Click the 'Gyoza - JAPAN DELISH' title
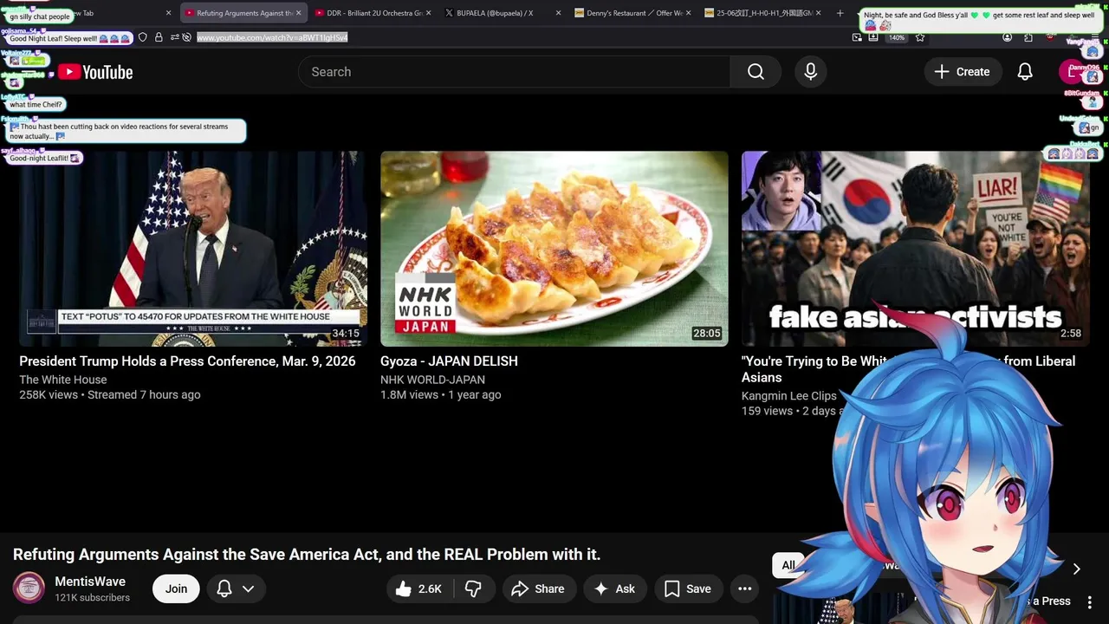The width and height of the screenshot is (1109, 624). pyautogui.click(x=449, y=361)
